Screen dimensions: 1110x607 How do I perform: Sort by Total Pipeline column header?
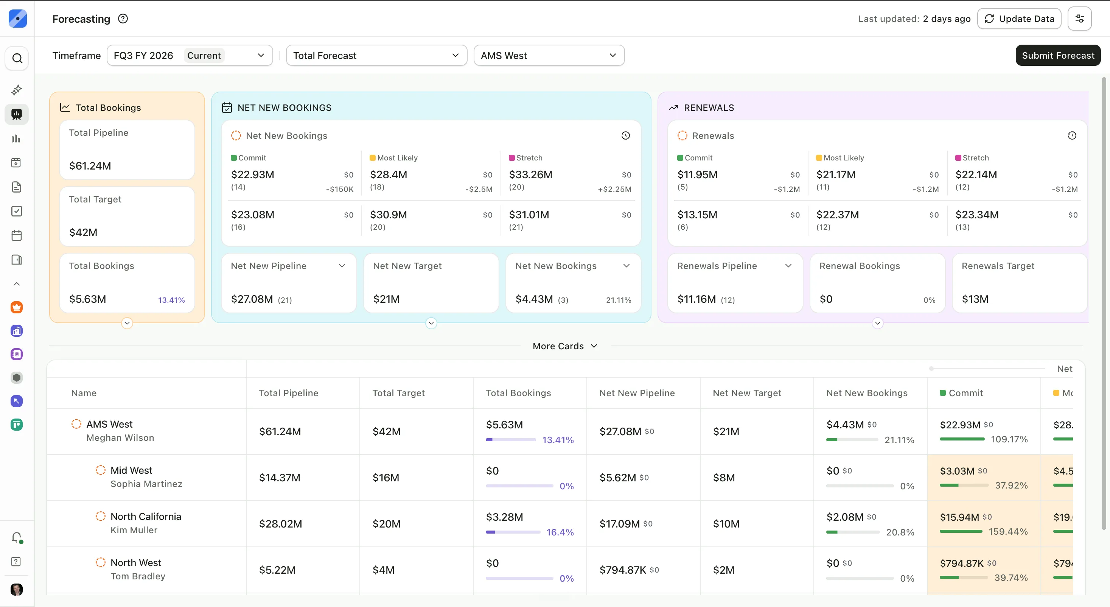(x=288, y=393)
